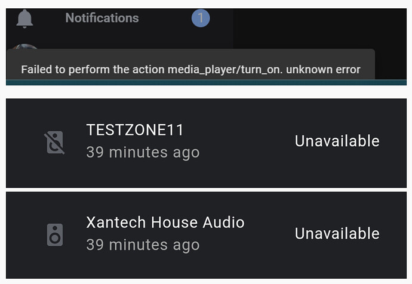Click the Notifications bell icon
This screenshot has height=284, width=412.
(x=24, y=18)
